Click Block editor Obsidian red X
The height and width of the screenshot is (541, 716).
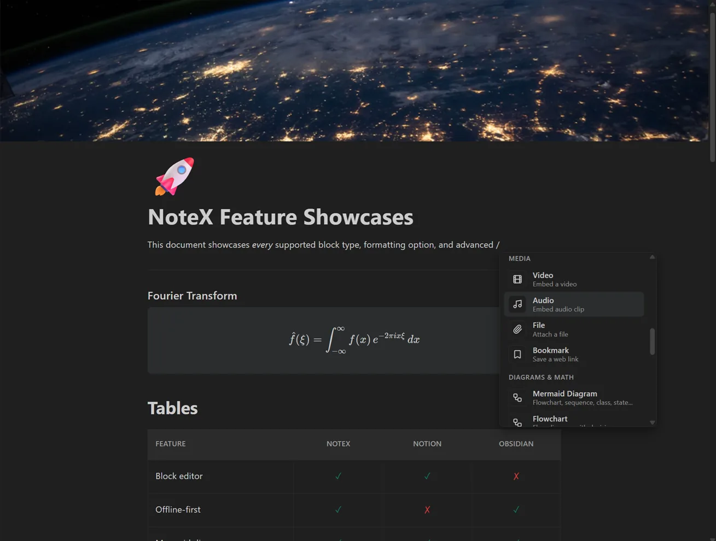[x=516, y=476]
